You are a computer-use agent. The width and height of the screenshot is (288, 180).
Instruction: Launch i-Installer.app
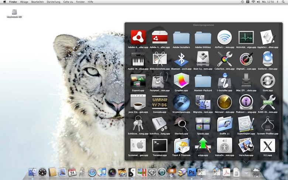pyautogui.click(x=224, y=80)
